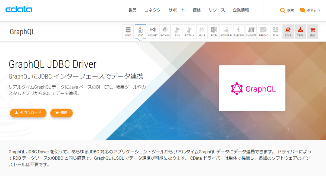Open the 価格 navigation menu item
Image resolution: width=326 pixels, height=176 pixels.
click(197, 10)
